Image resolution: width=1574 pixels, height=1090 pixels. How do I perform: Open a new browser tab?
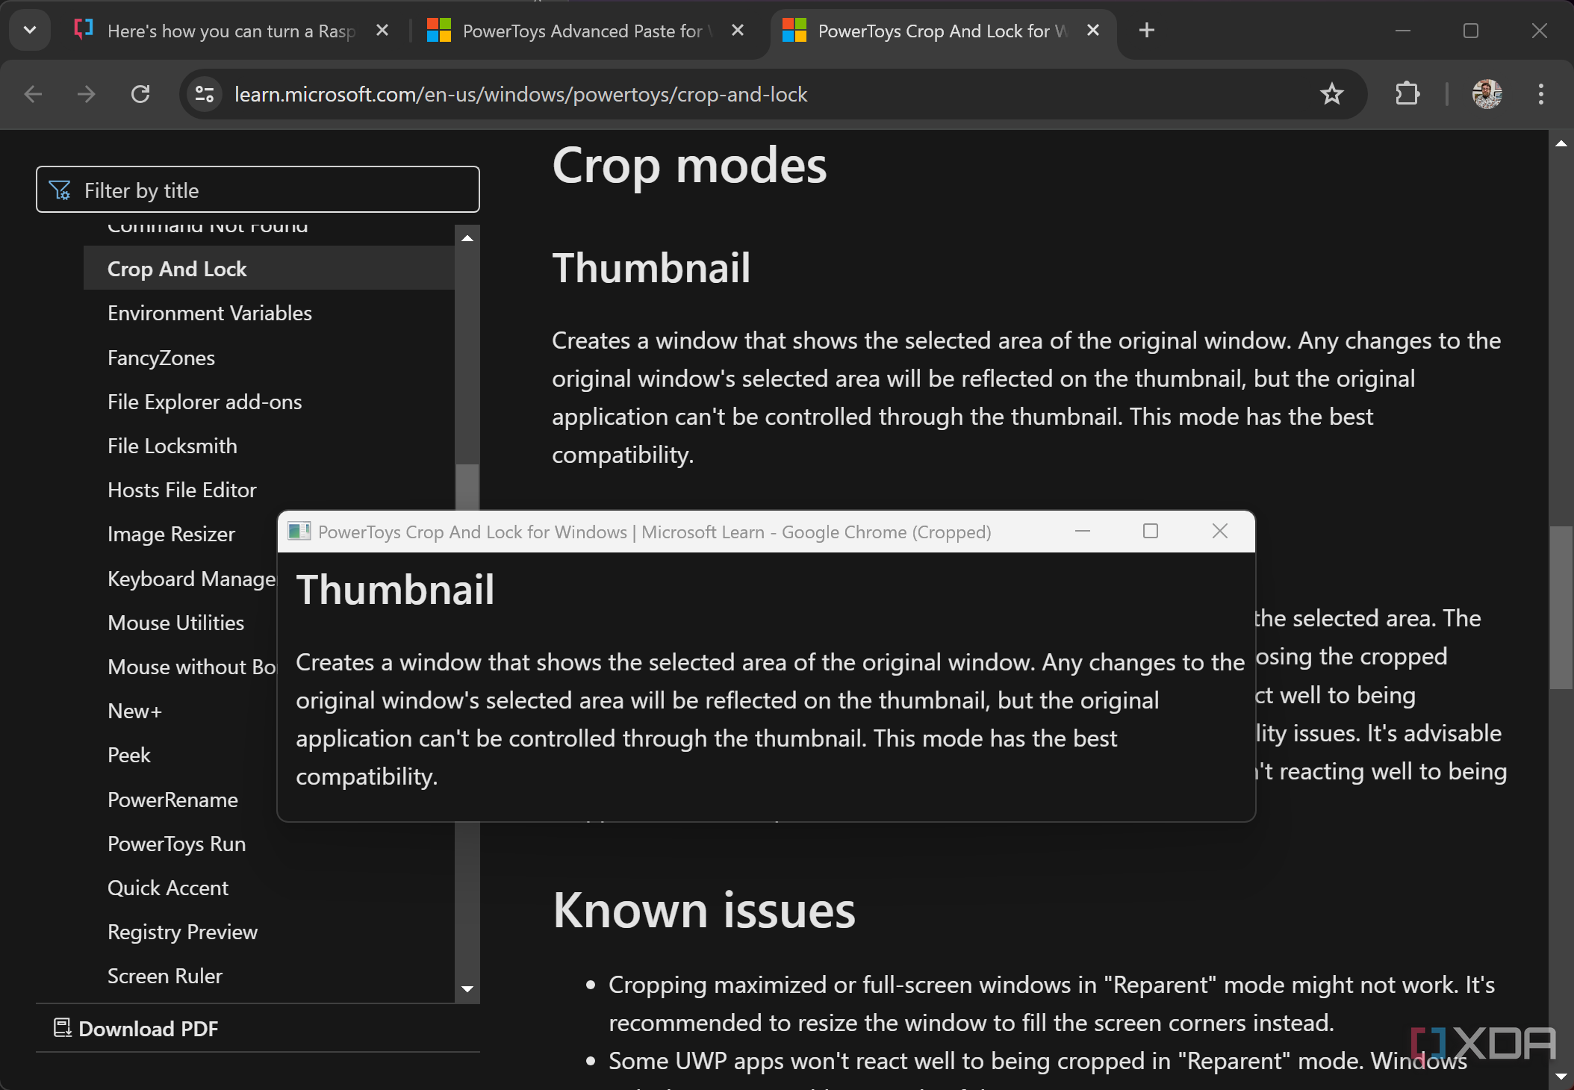coord(1147,31)
